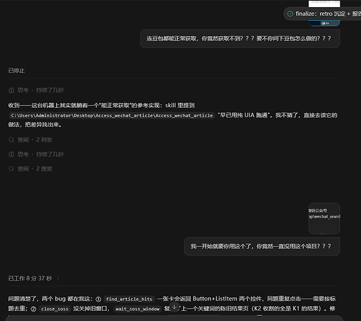The image size is (361, 321).
Task: Click the chevron after 已工作 8 分 37 秒
Action: point(58,279)
